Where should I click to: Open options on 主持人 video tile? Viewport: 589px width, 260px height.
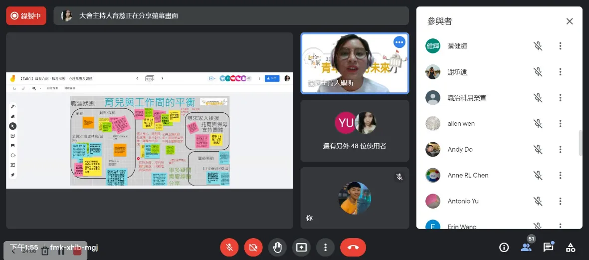pos(399,42)
